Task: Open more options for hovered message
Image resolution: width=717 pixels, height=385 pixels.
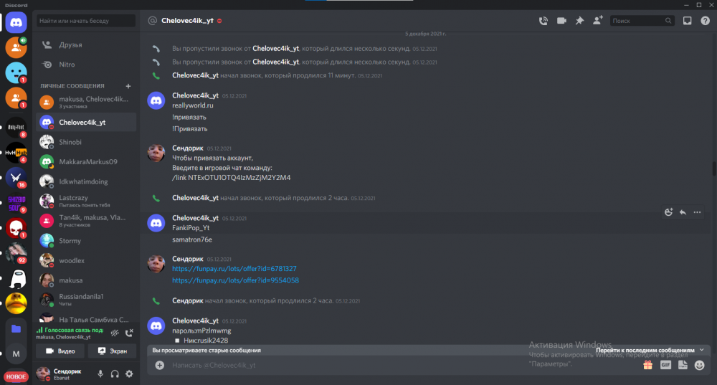Action: 697,212
